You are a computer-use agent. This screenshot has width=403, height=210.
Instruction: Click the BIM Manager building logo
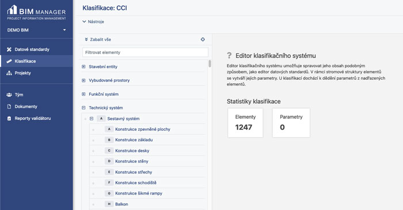[12, 10]
